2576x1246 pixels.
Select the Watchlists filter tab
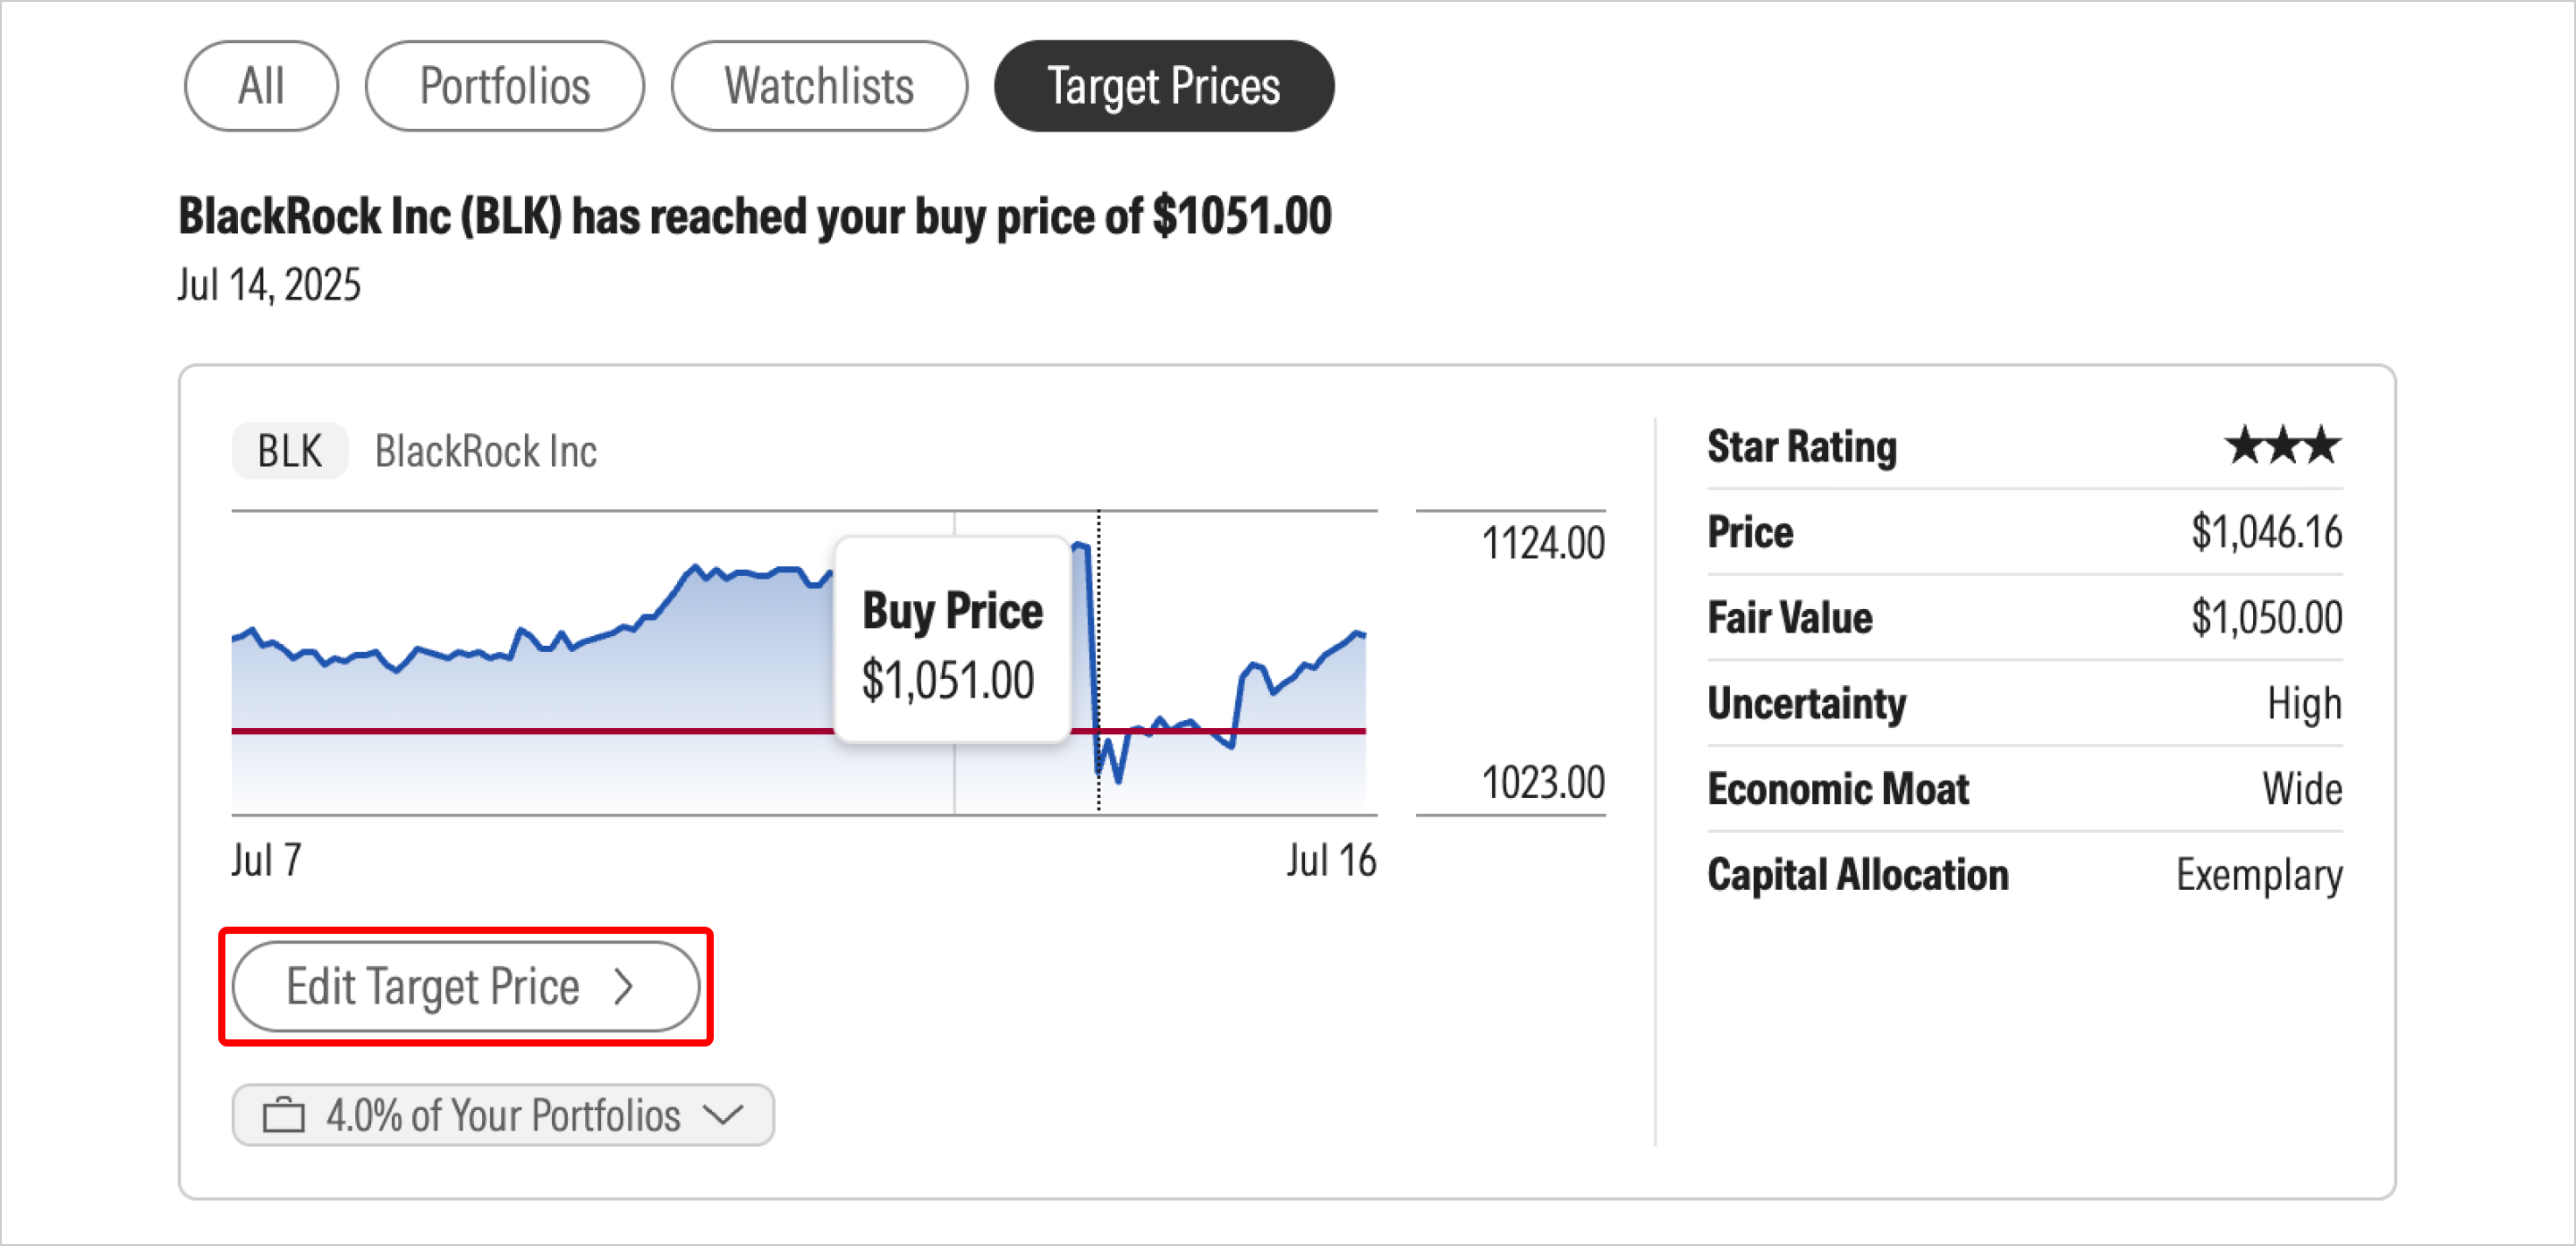818,86
